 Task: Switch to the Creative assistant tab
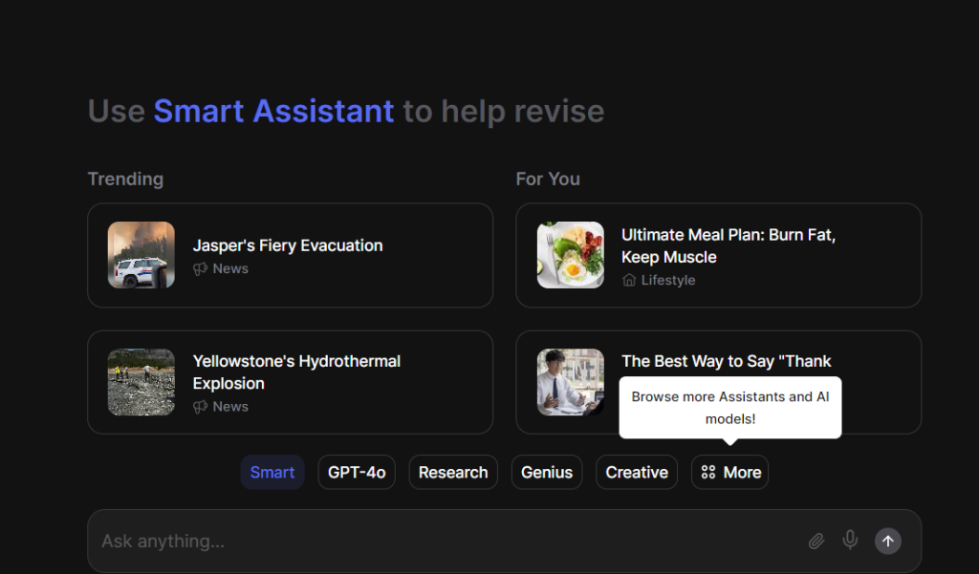[637, 473]
